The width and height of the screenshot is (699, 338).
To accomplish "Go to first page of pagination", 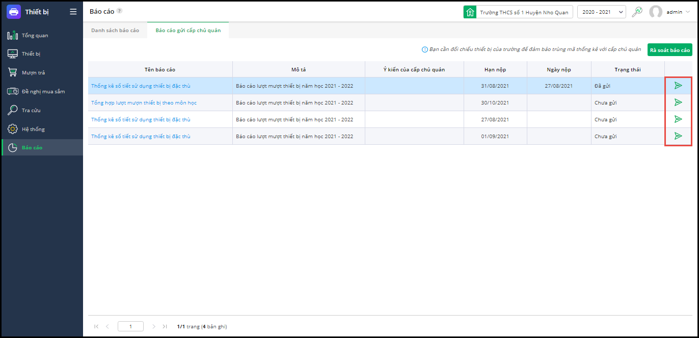I will pyautogui.click(x=96, y=326).
